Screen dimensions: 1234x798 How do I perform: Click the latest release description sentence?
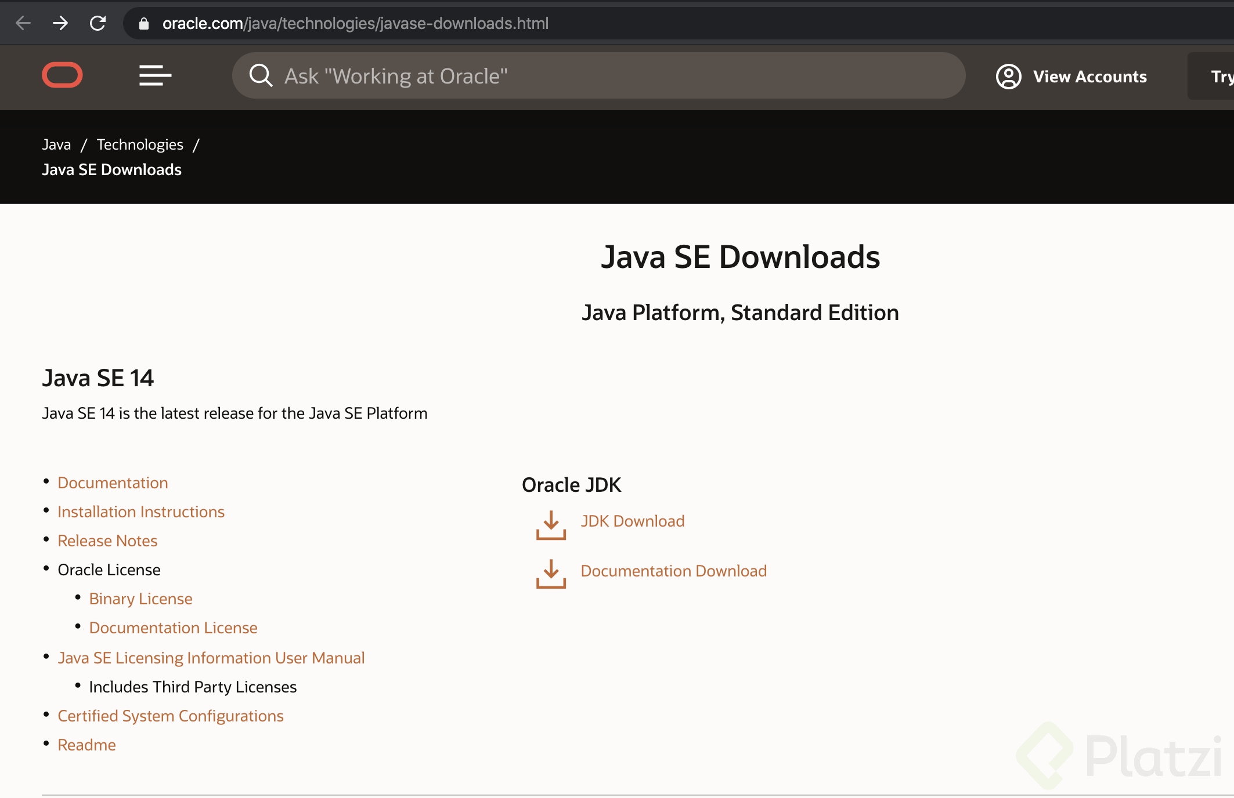pyautogui.click(x=234, y=413)
